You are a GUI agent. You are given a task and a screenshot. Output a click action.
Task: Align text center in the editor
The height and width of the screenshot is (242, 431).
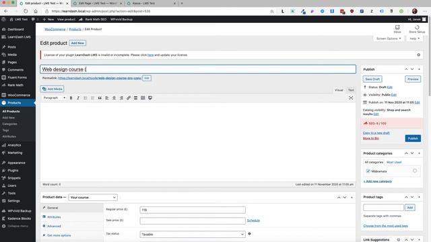114,98
